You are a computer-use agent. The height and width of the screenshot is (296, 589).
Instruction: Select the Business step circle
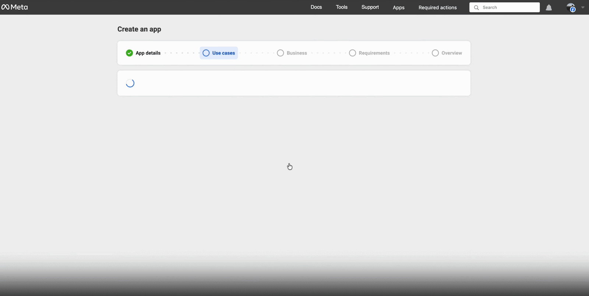pyautogui.click(x=281, y=53)
